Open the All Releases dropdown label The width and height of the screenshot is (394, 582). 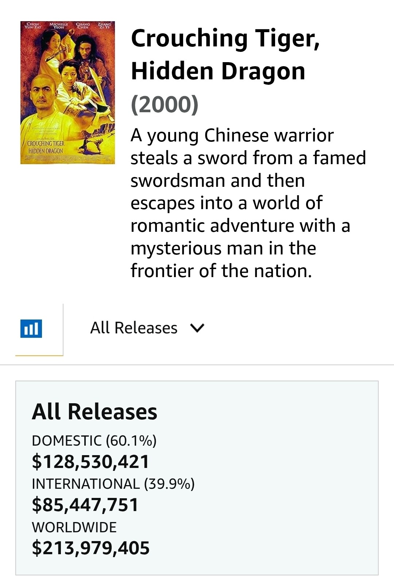(x=134, y=328)
